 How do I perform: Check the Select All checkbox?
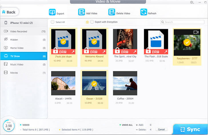pos(53,22)
